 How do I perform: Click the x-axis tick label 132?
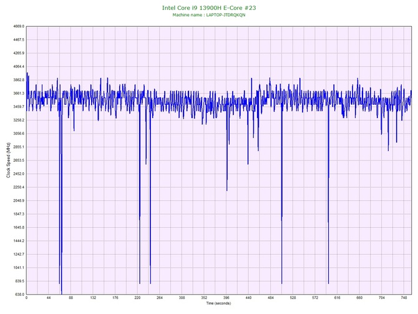tap(93, 298)
